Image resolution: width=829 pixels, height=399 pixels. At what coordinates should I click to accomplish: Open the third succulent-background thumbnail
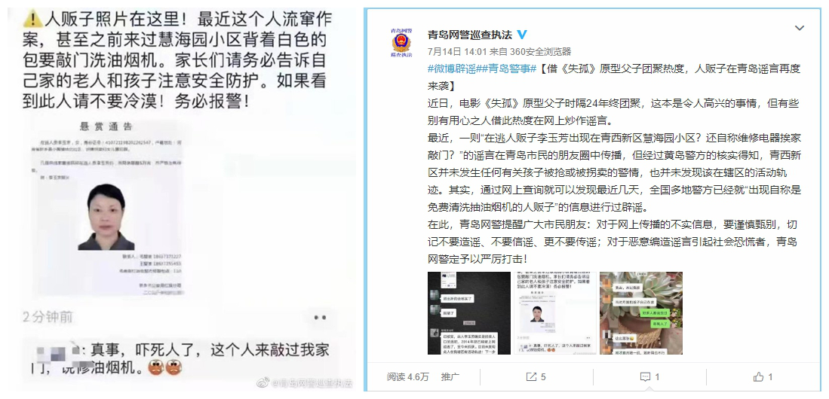coord(641,313)
